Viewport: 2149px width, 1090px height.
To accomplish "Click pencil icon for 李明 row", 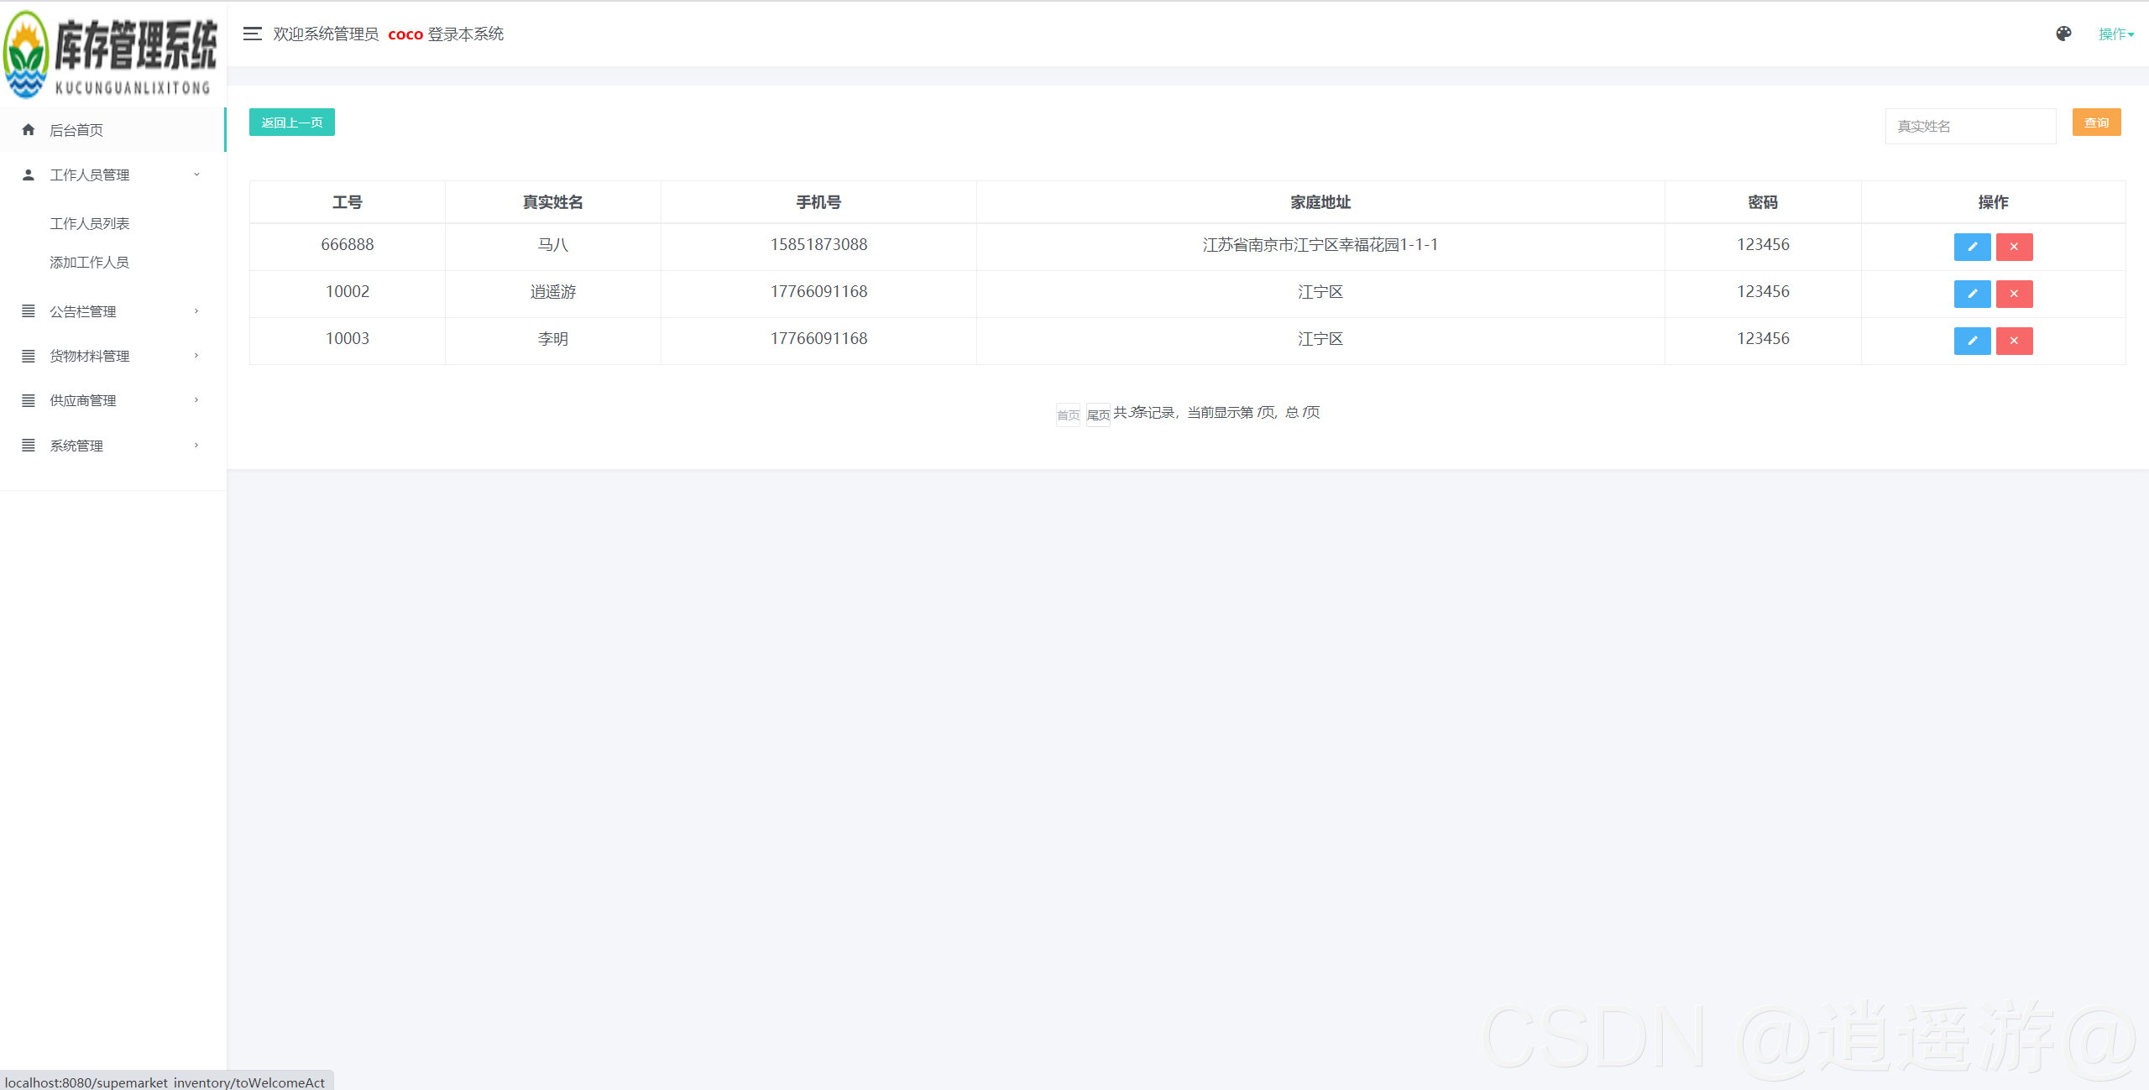I will [1972, 341].
